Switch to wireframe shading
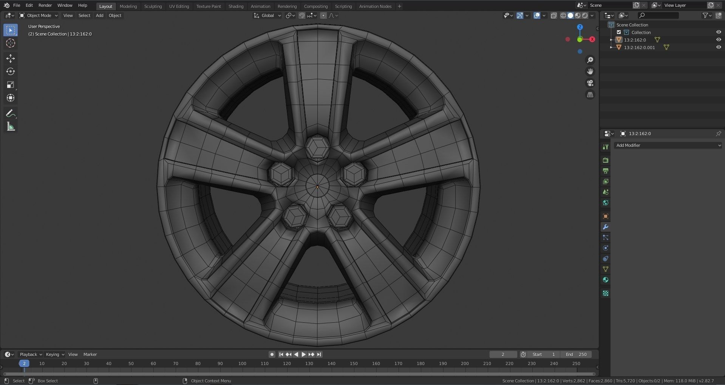The height and width of the screenshot is (385, 725). pyautogui.click(x=563, y=15)
